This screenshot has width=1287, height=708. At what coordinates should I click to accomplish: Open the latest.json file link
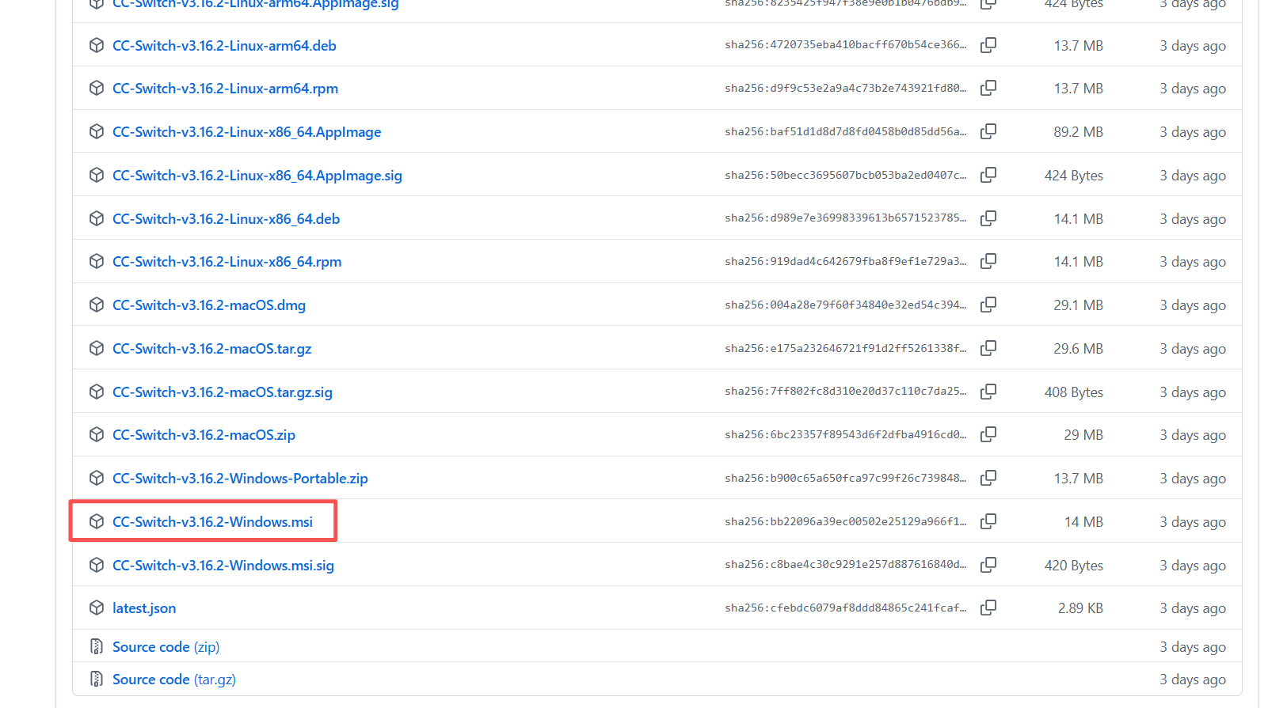coord(144,608)
